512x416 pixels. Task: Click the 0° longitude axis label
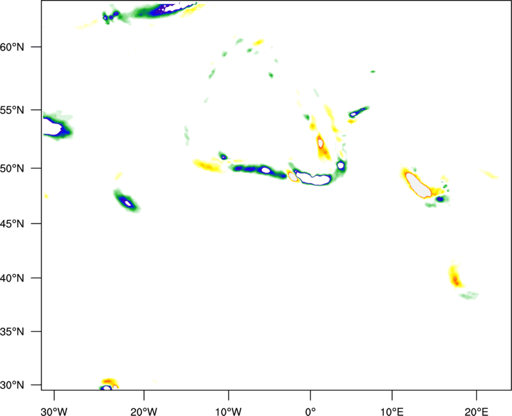point(310,412)
